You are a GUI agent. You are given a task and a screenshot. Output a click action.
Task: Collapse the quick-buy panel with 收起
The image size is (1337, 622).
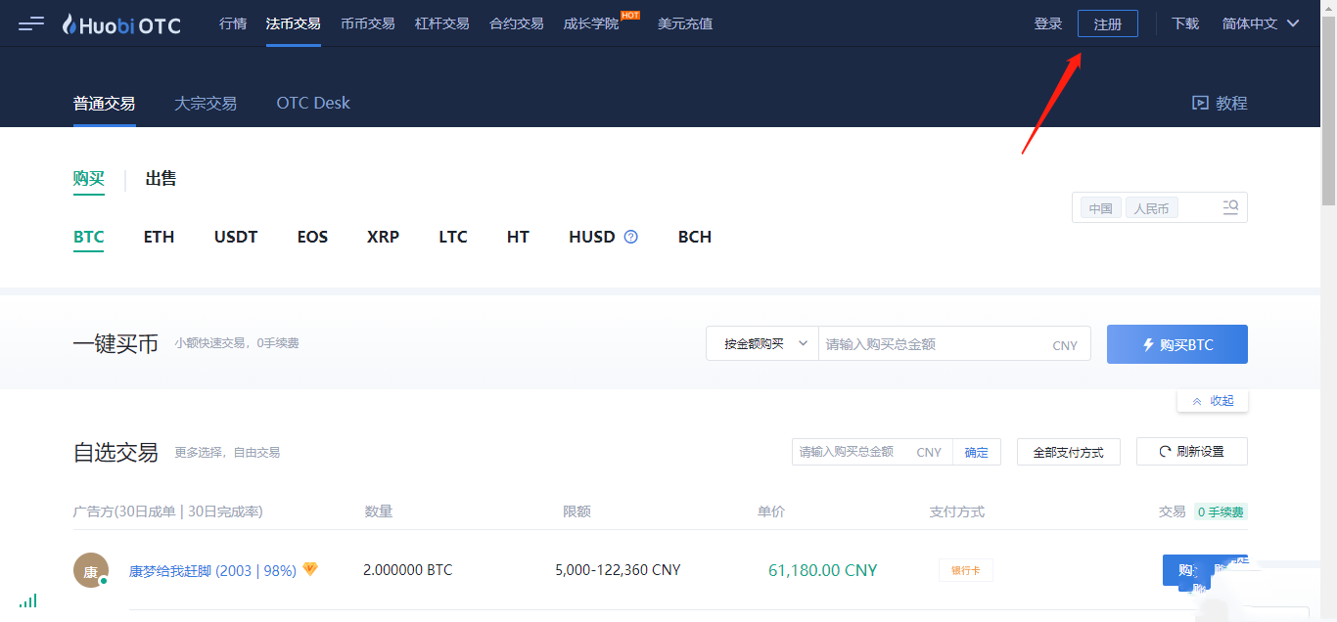[x=1213, y=401]
